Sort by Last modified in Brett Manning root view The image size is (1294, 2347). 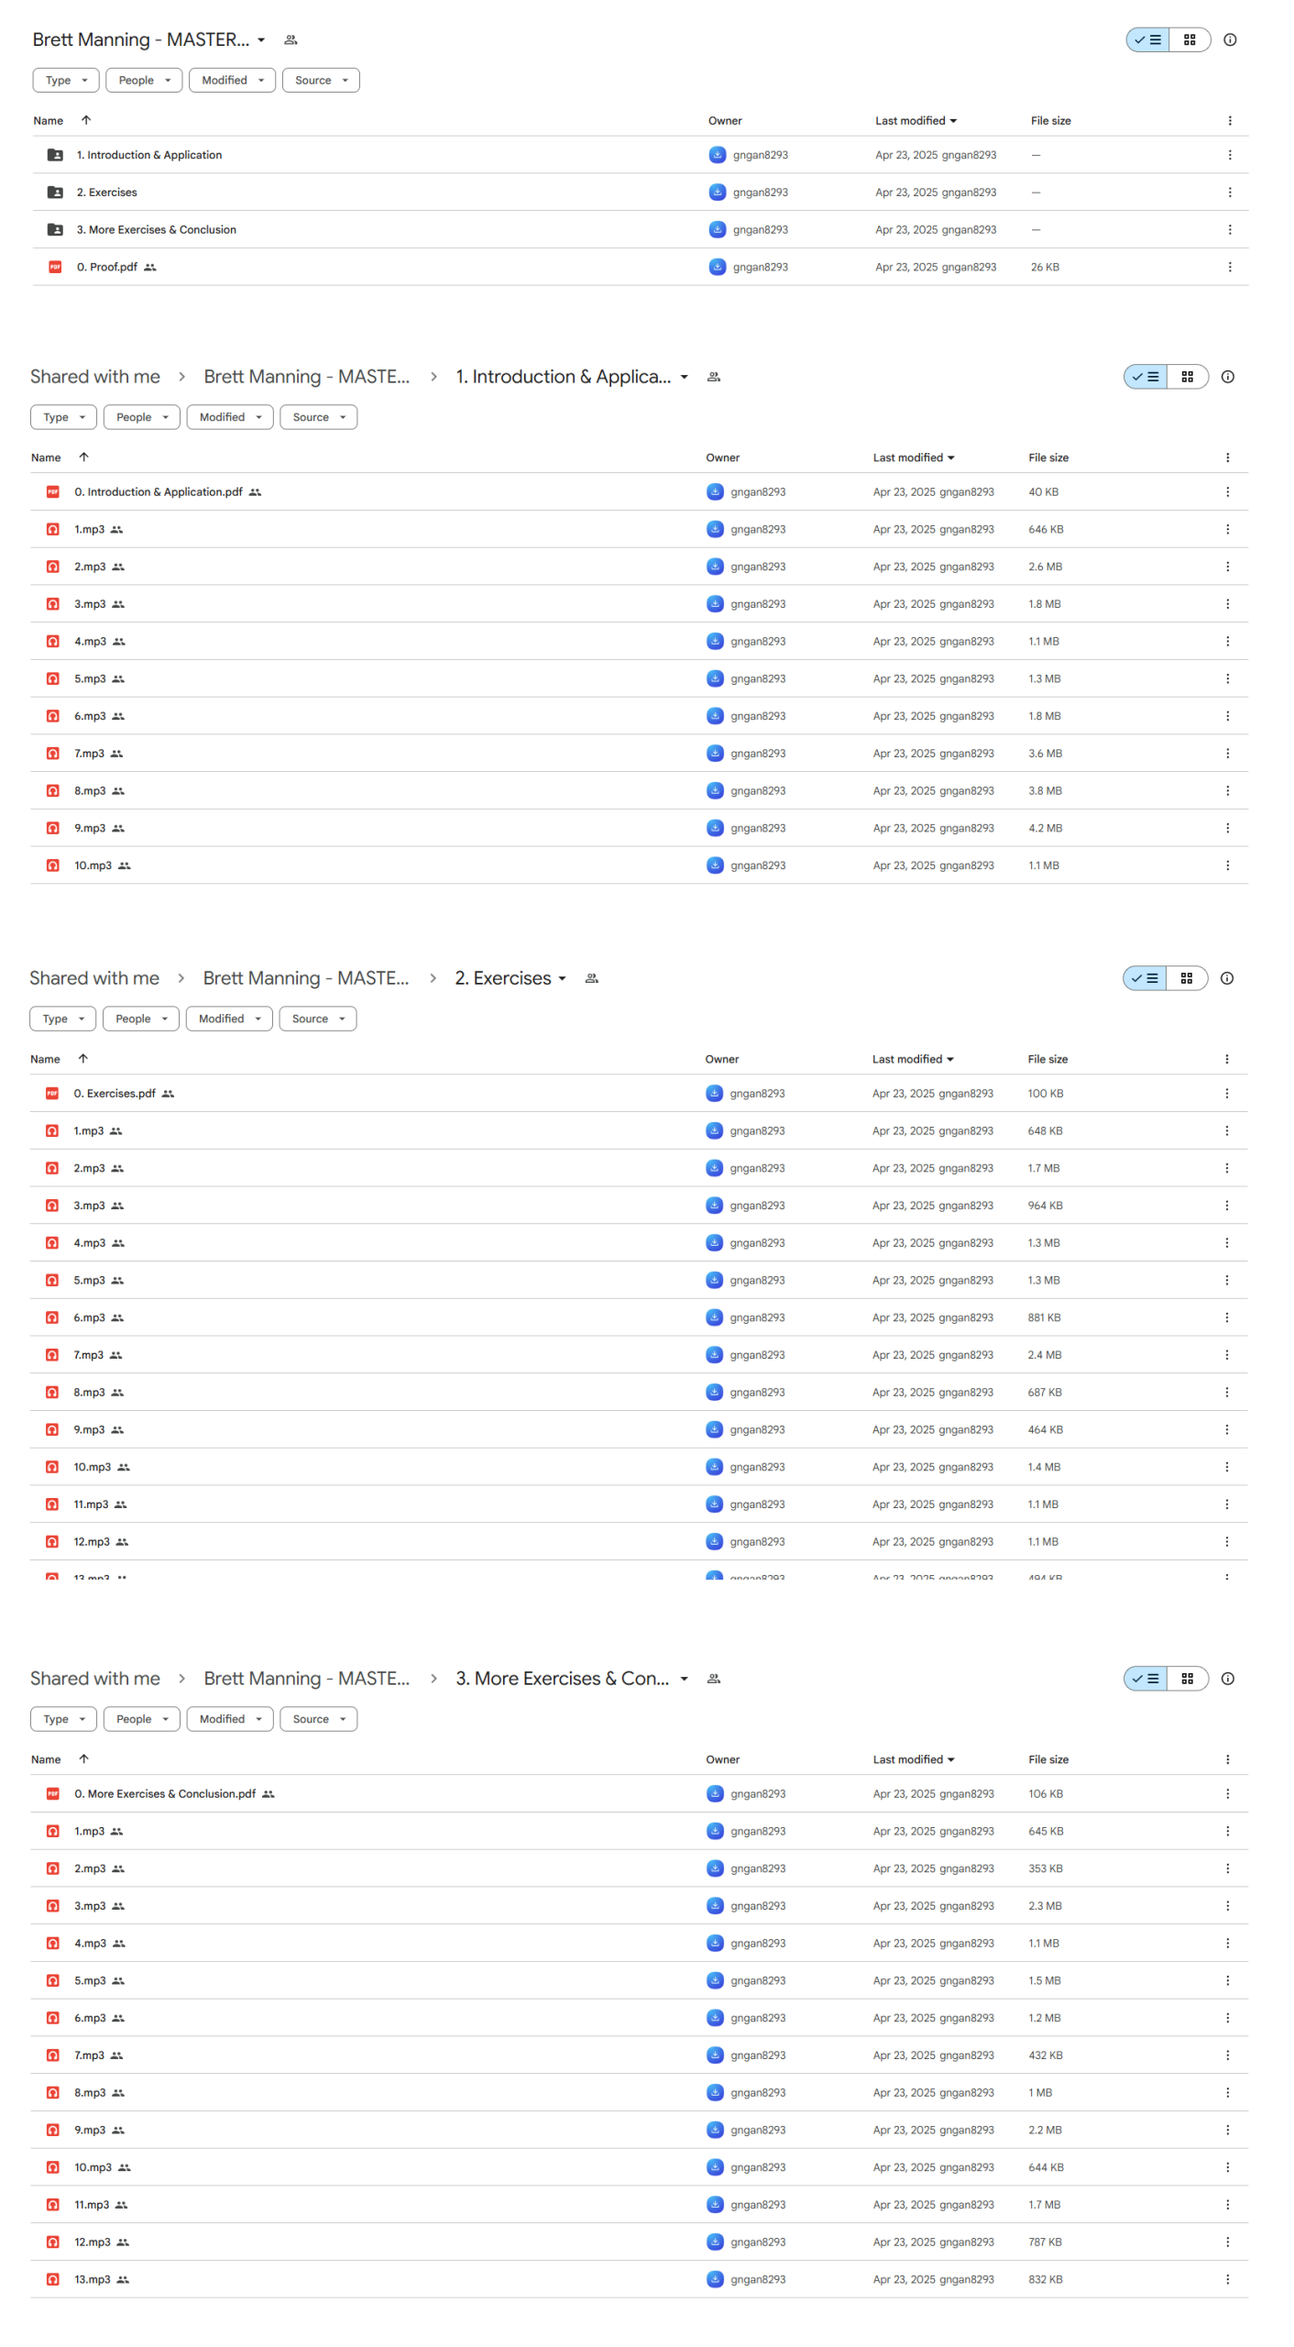(x=916, y=121)
